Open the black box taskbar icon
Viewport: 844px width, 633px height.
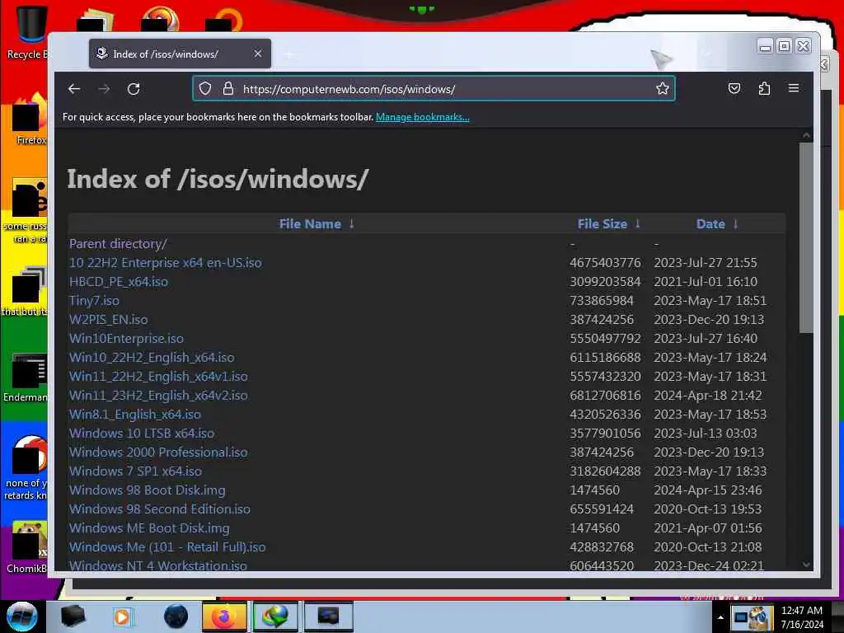click(x=73, y=617)
